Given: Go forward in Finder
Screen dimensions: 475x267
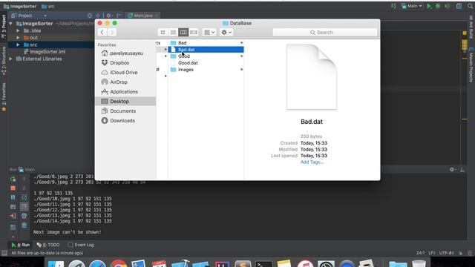Looking at the screenshot, I should (112, 33).
